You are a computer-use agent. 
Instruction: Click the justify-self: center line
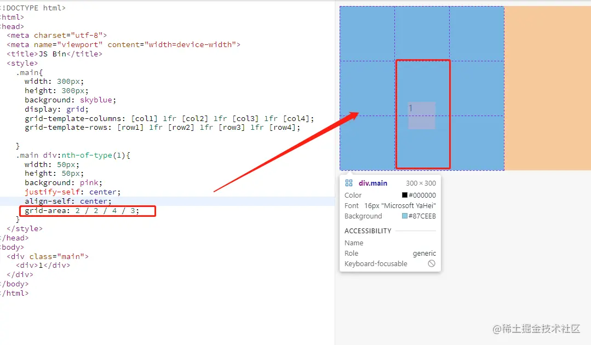pyautogui.click(x=72, y=192)
